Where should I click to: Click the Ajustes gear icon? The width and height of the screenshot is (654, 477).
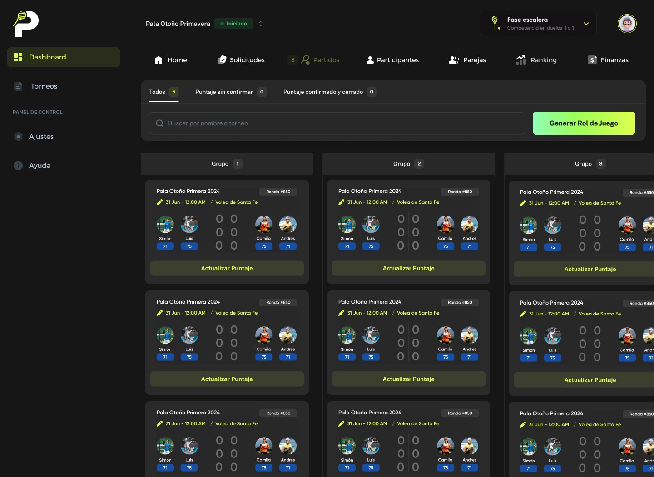pos(18,137)
